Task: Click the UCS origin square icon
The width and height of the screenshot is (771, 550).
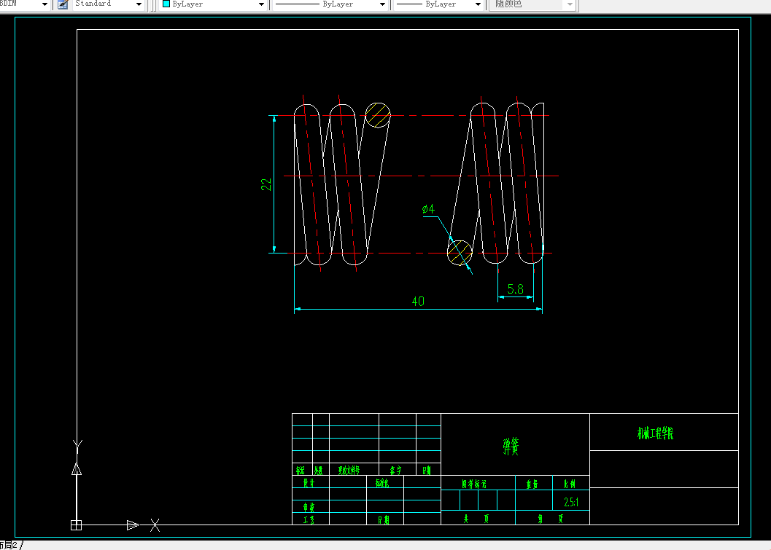Action: tap(76, 525)
